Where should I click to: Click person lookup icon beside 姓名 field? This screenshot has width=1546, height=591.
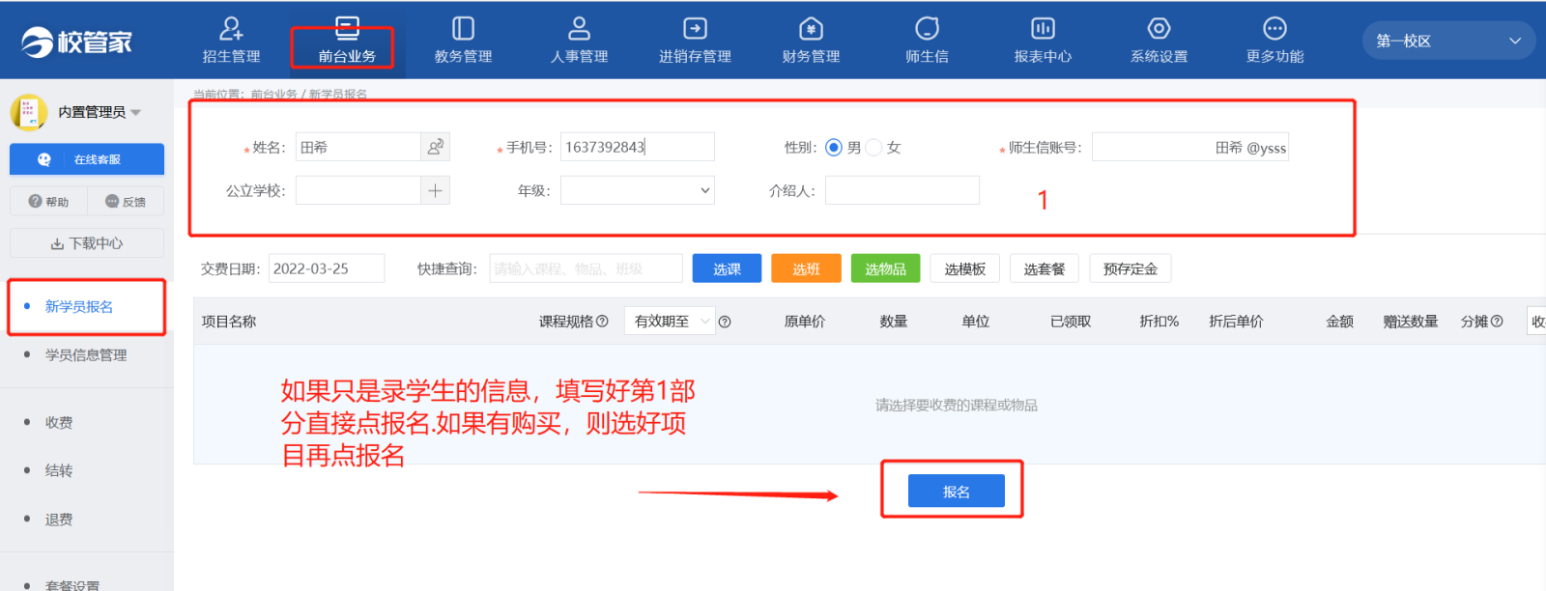[436, 147]
